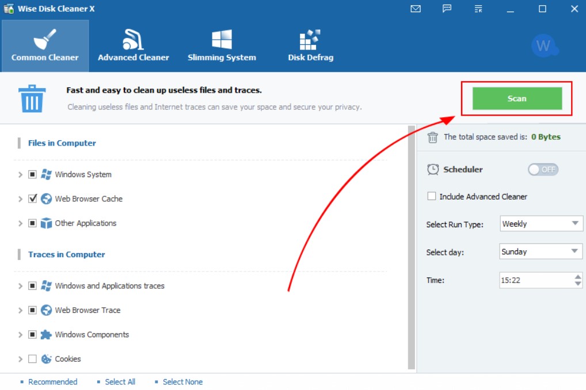The width and height of the screenshot is (586, 390).
Task: Toggle the Windows Components checkbox
Action: tap(32, 334)
